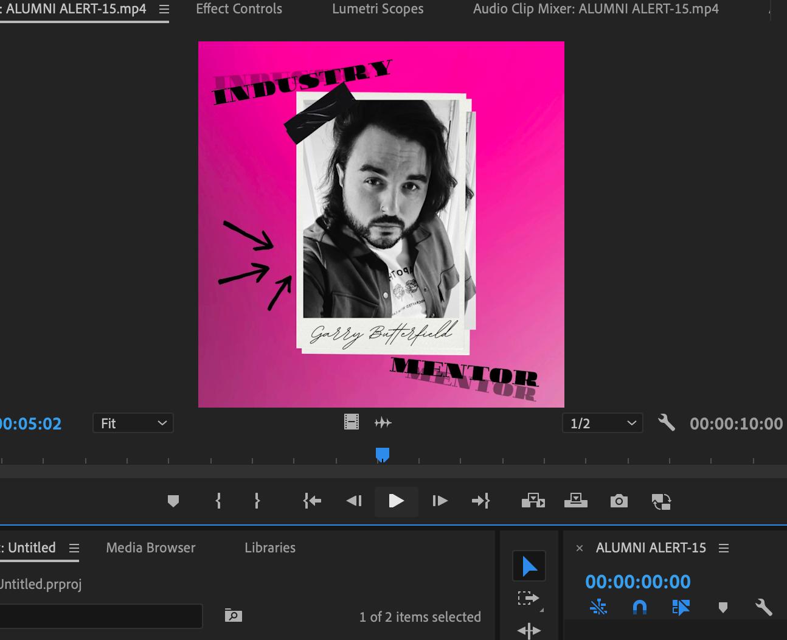The image size is (787, 640).
Task: Toggle Linked Selection in timeline
Action: (681, 607)
